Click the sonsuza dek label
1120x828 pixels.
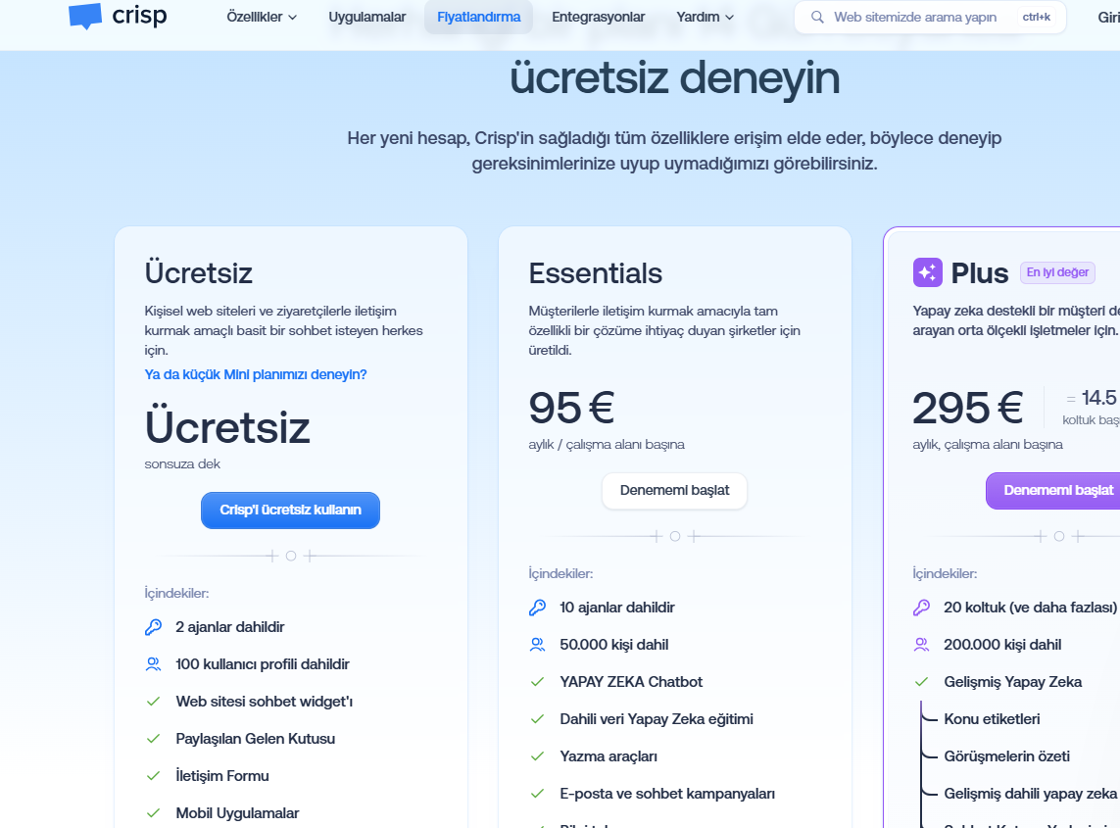182,464
